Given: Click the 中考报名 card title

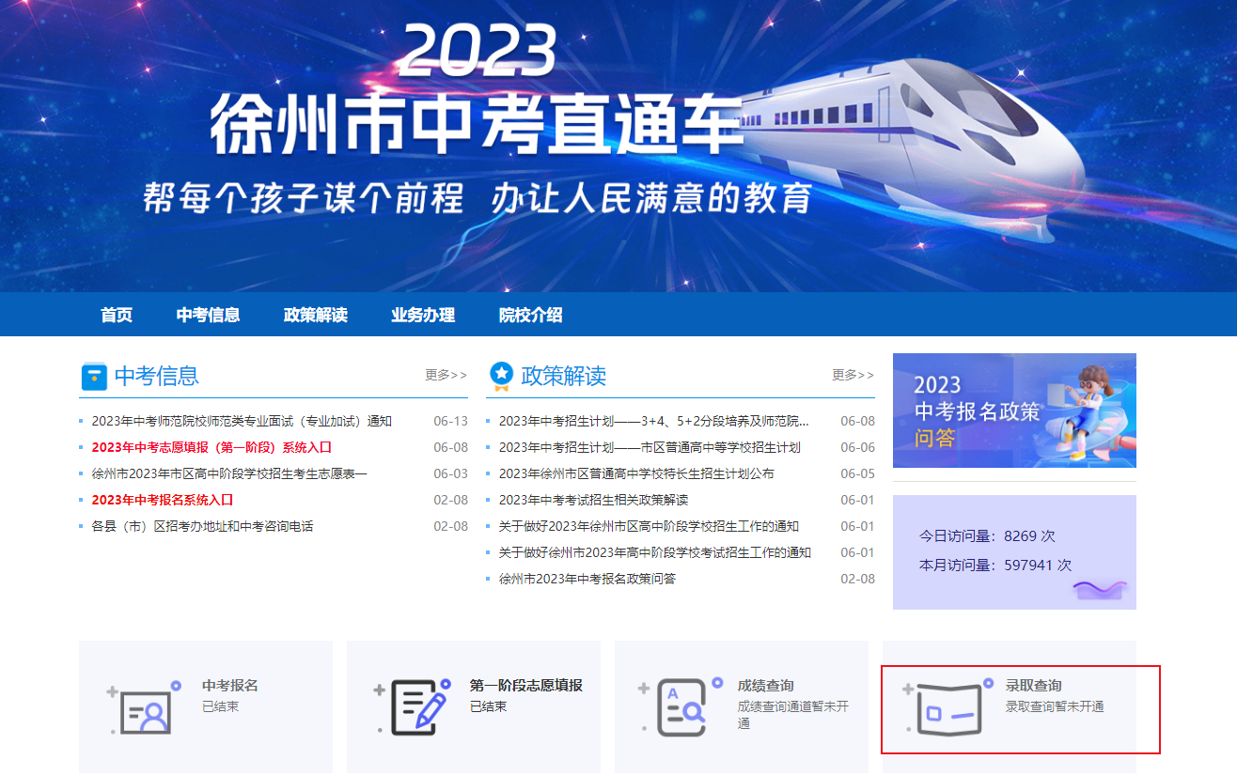Looking at the screenshot, I should tap(230, 686).
